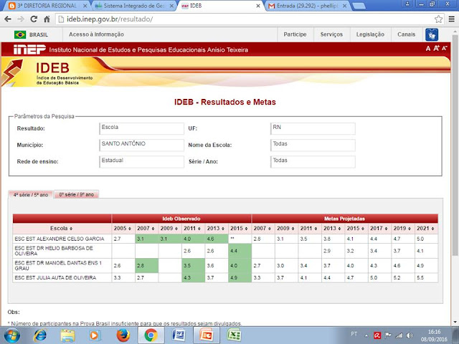
Task: Open Word from the taskbar
Action: coord(179,335)
